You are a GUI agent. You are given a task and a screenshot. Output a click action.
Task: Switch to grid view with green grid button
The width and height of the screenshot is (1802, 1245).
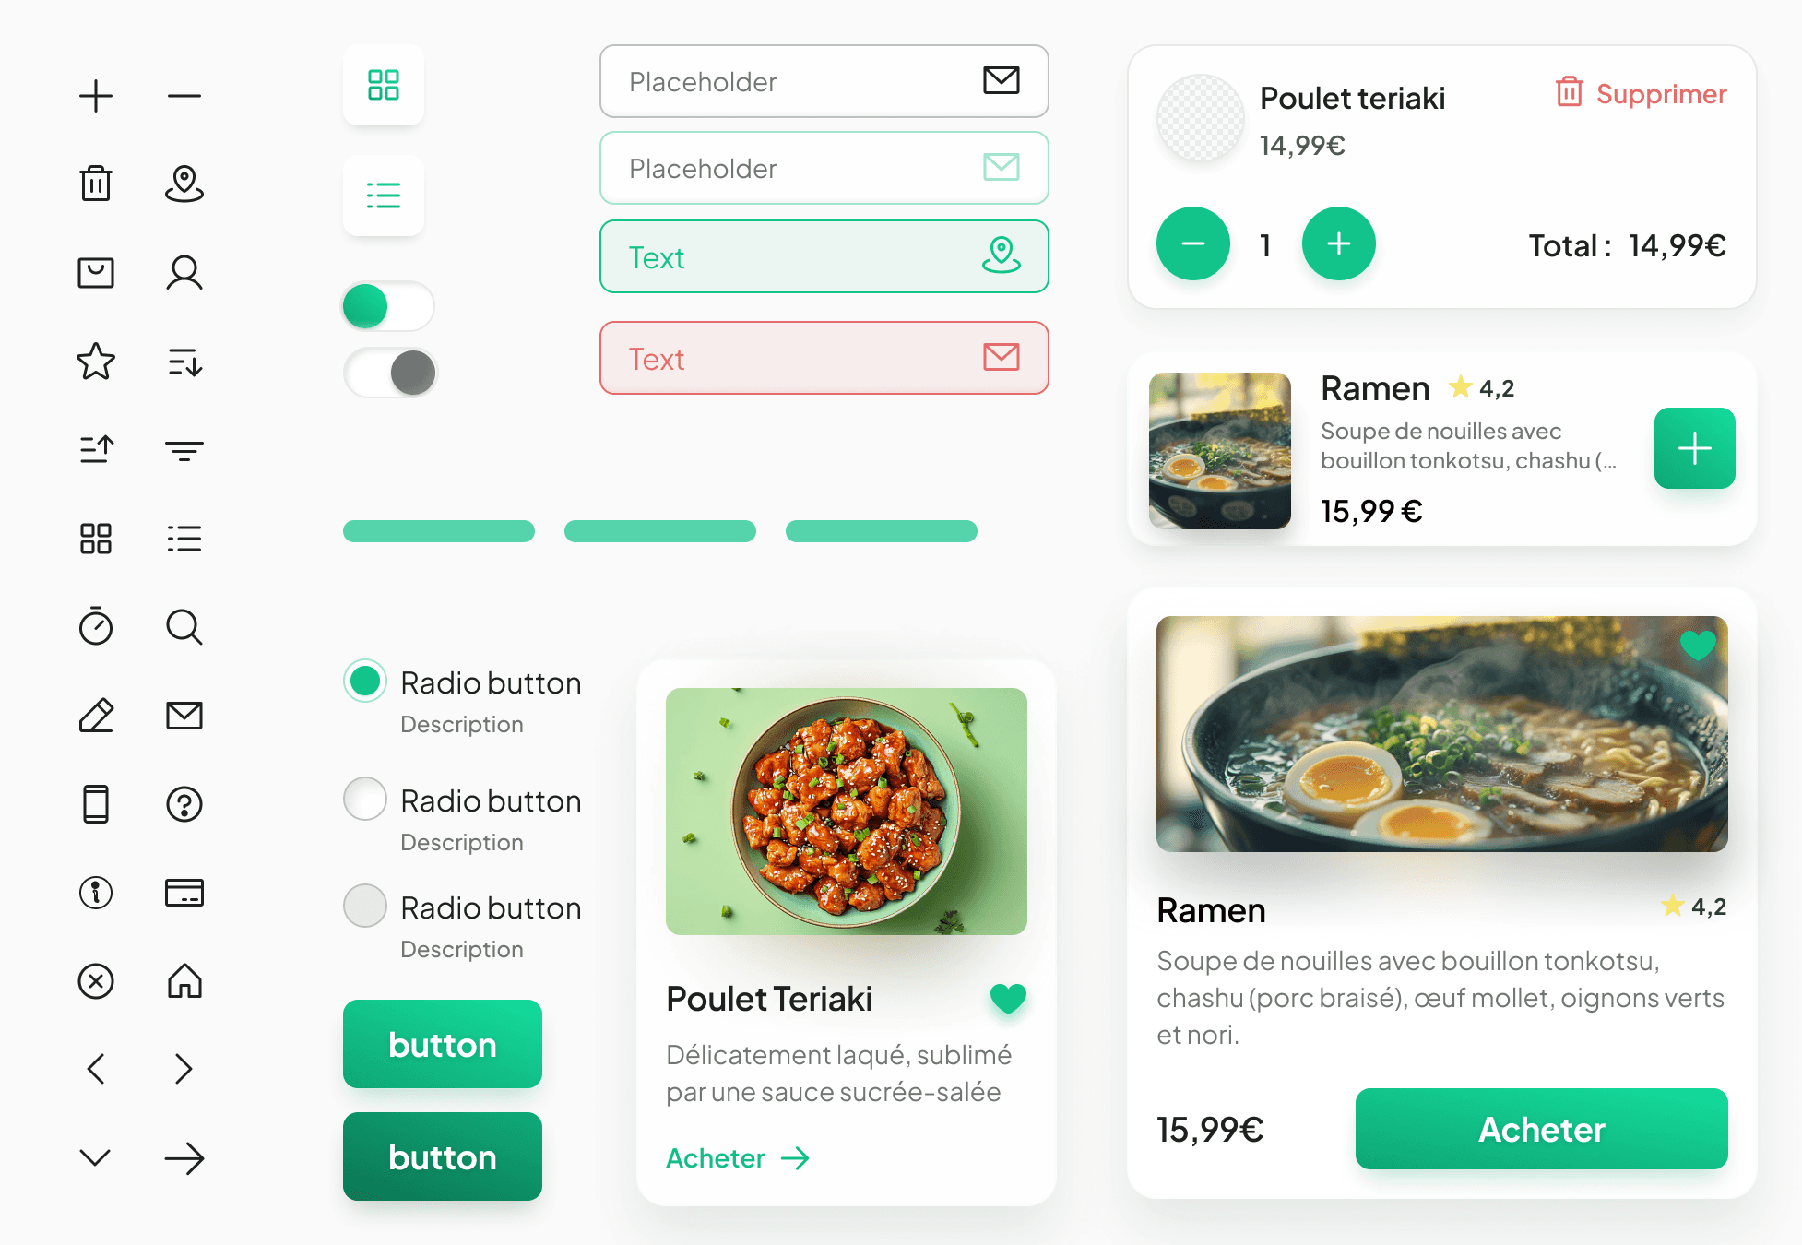[x=384, y=85]
